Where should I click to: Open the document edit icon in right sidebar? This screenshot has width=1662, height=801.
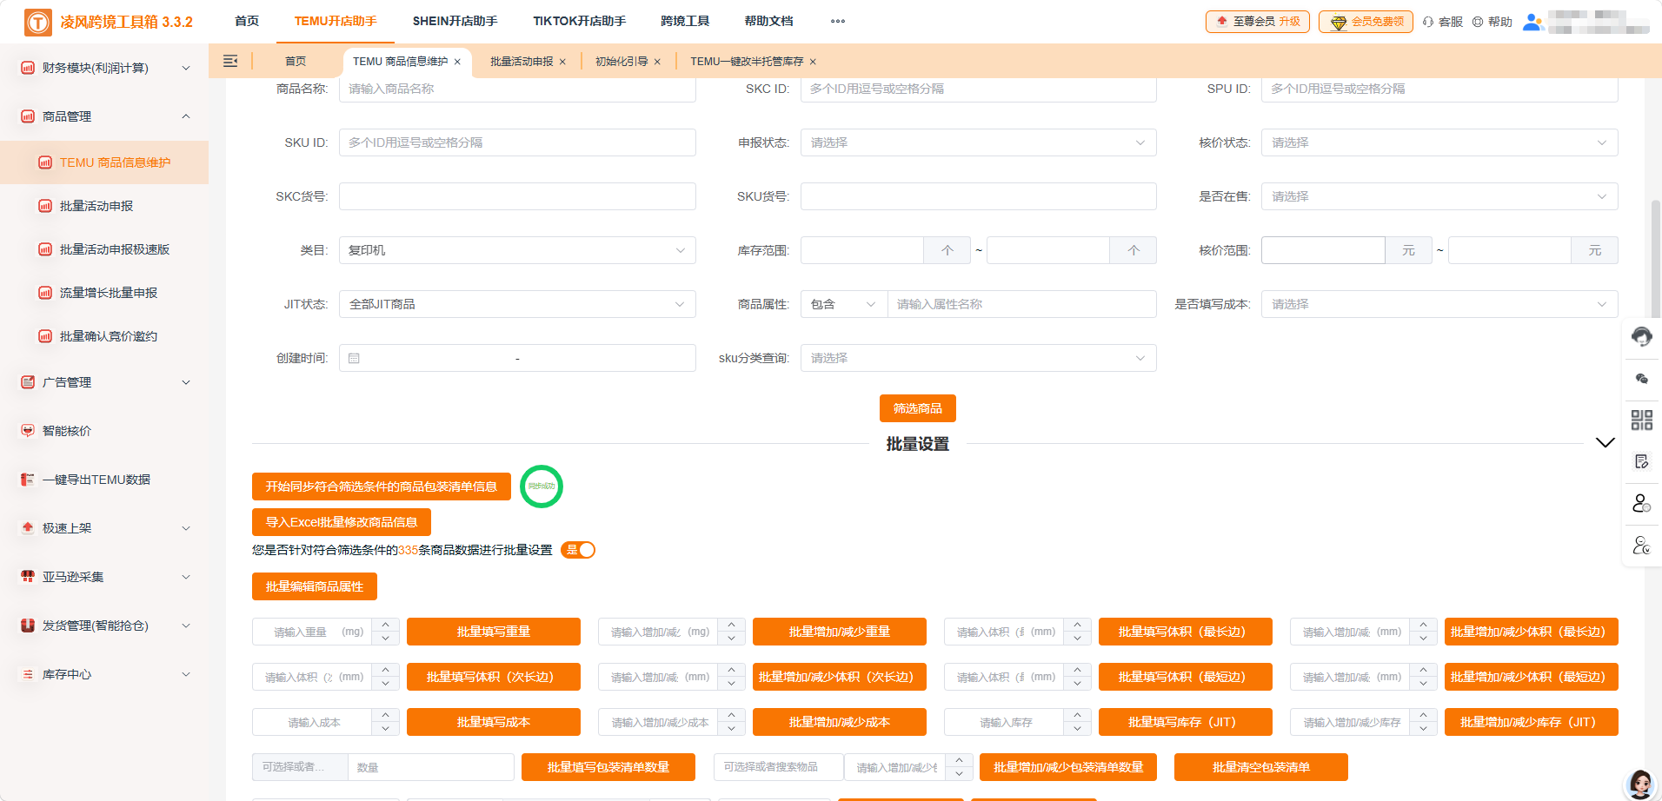tap(1642, 461)
